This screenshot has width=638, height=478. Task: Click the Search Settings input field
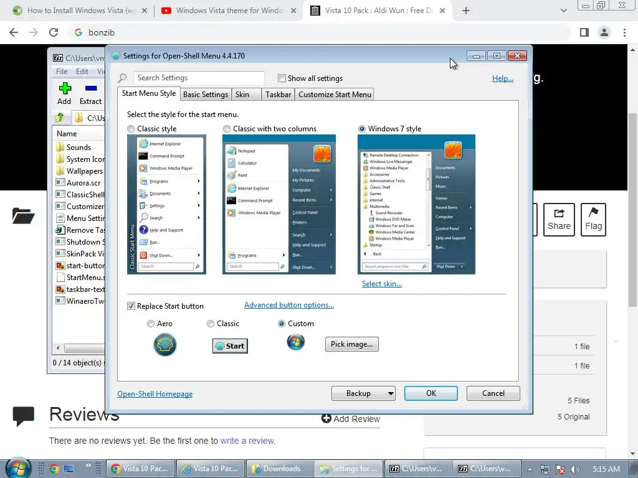click(x=199, y=78)
